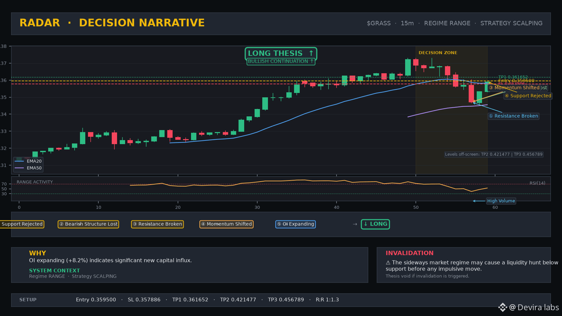Click the RADAR DECISION NARRATIVE title
The height and width of the screenshot is (316, 562).
coord(112,23)
